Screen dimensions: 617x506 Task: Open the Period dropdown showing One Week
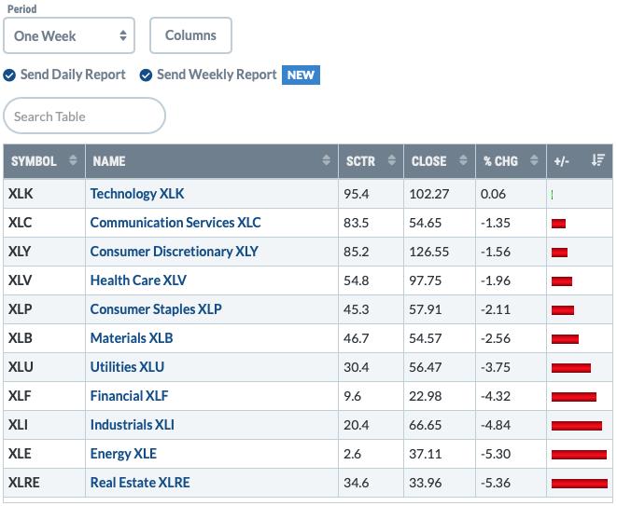(69, 35)
